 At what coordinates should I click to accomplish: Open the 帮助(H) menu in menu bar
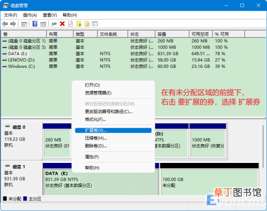pyautogui.click(x=70, y=15)
